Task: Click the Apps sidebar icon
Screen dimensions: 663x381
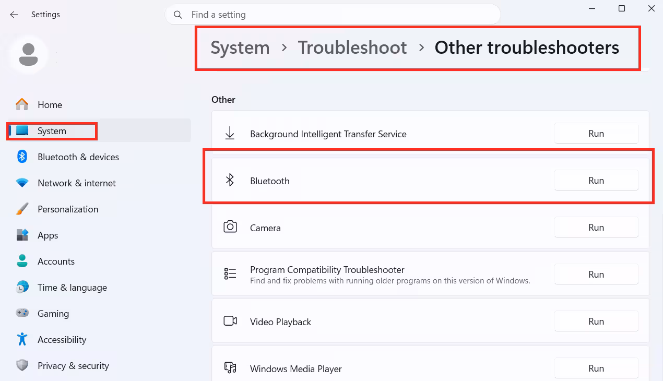Action: pos(22,235)
